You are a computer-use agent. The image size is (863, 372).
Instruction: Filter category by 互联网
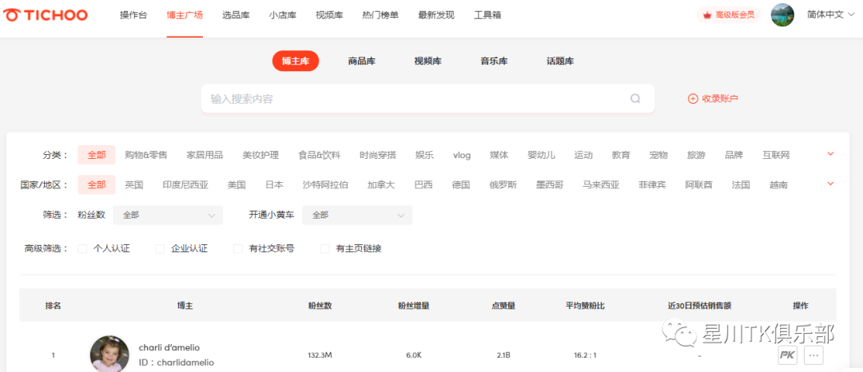775,155
